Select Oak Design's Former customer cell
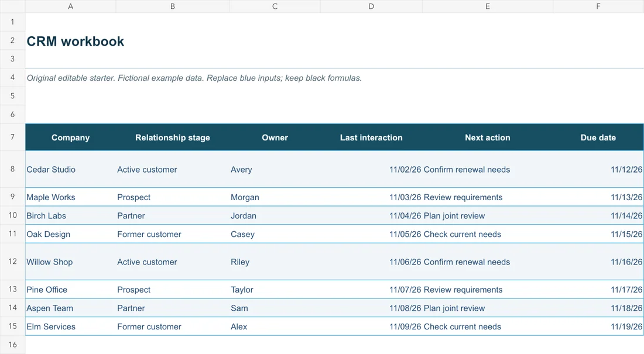Image resolution: width=644 pixels, height=354 pixels. pos(173,234)
